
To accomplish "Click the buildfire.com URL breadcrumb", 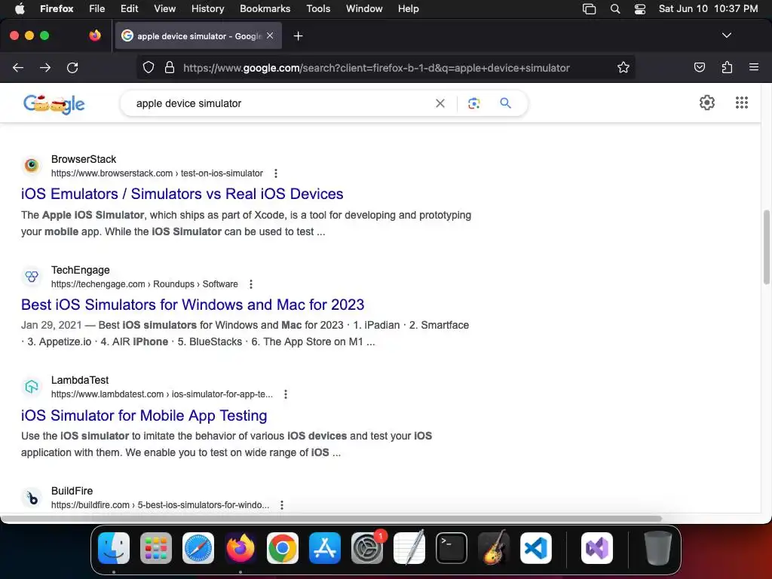I will click(x=160, y=505).
